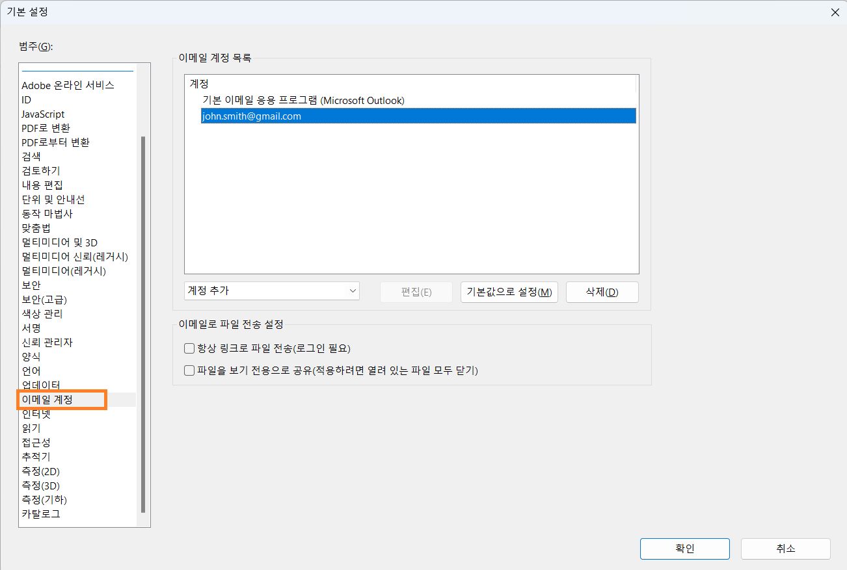The width and height of the screenshot is (847, 570).
Task: Select the "카탈로그" category at list bottom
Action: pyautogui.click(x=40, y=513)
